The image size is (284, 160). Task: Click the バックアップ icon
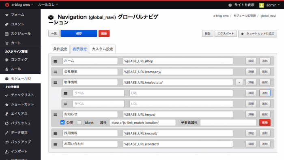(7, 142)
